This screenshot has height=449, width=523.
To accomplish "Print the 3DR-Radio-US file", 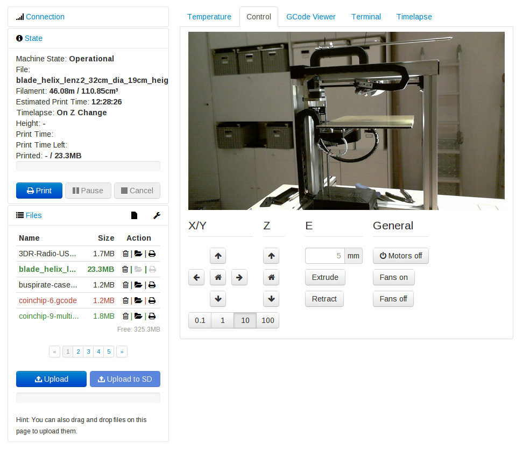I will pos(152,254).
